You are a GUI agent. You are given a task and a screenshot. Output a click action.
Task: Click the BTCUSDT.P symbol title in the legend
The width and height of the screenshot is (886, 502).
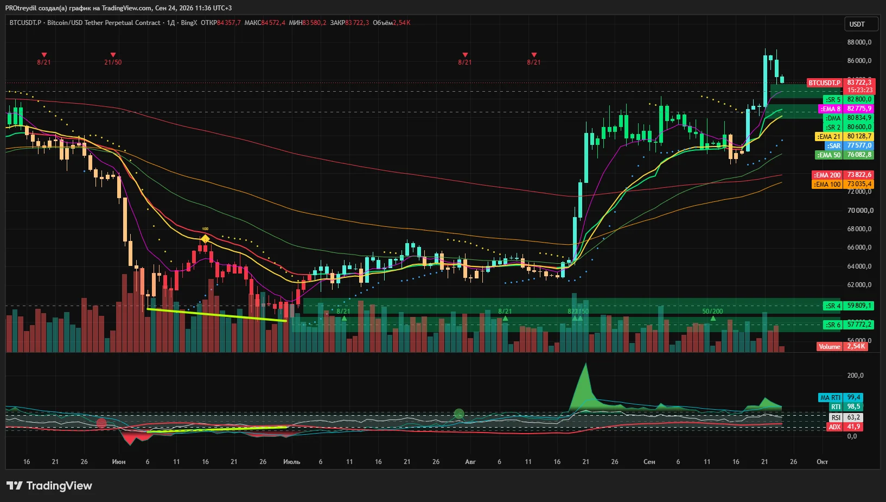(x=25, y=23)
